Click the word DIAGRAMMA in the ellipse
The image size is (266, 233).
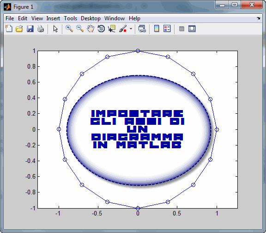click(138, 137)
